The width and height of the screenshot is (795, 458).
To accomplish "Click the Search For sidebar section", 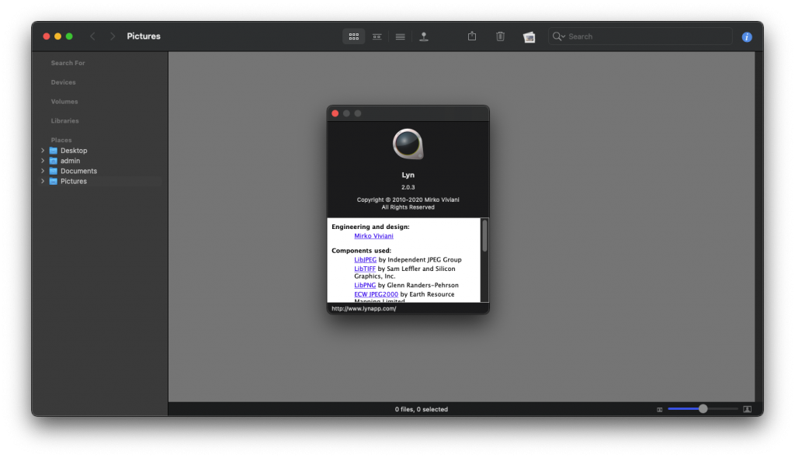I will pyautogui.click(x=68, y=63).
